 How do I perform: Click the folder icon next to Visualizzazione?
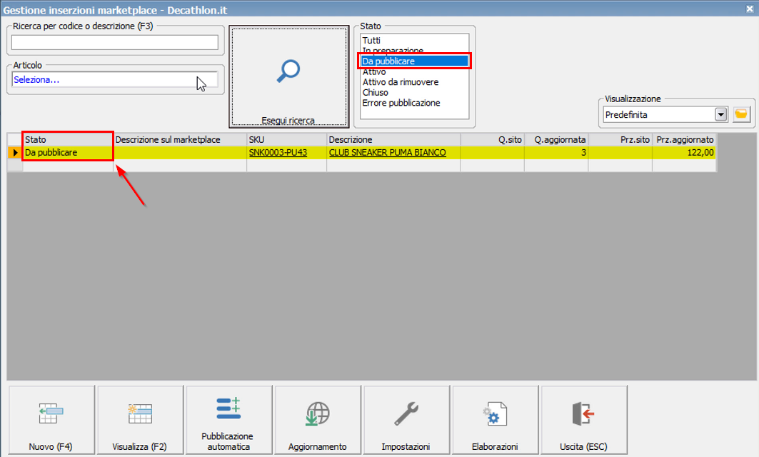[741, 115]
